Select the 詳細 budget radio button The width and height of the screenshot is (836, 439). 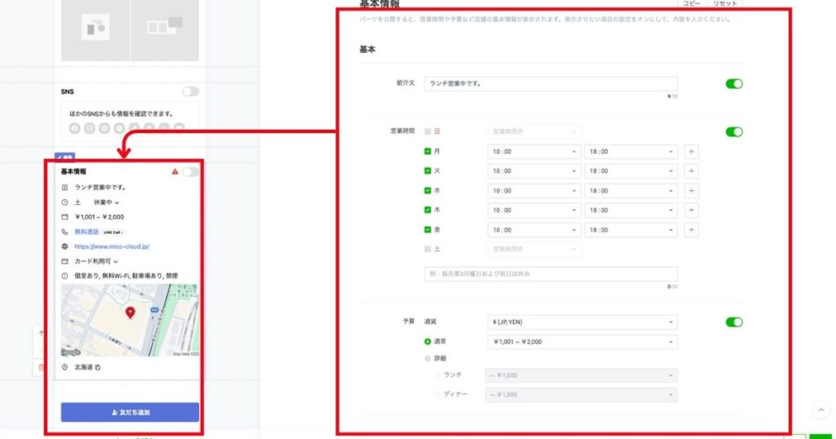[x=428, y=358]
